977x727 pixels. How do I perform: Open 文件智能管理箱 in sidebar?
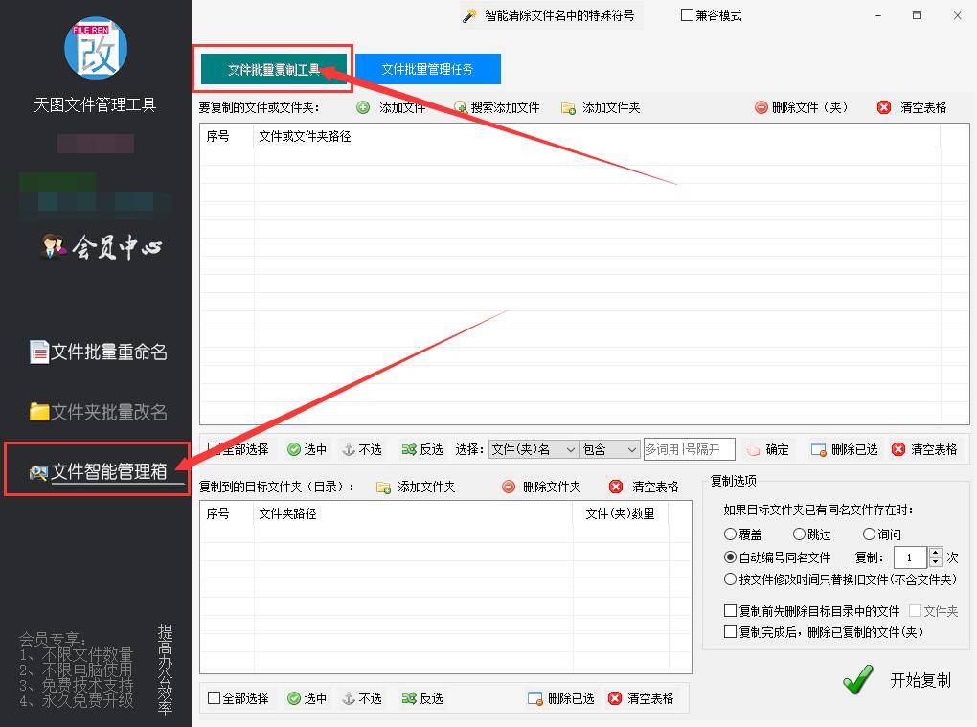pos(99,471)
